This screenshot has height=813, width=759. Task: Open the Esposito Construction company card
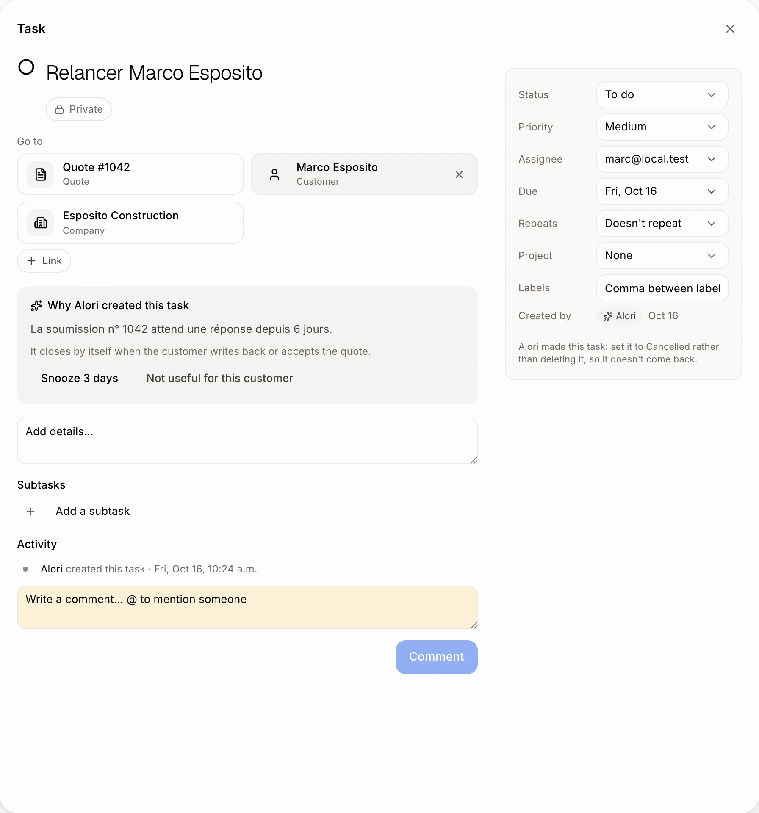[x=130, y=223]
